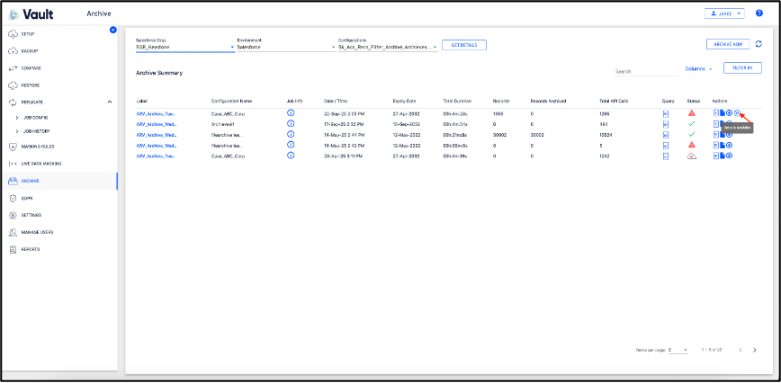Click the Search input field
Screen dimensions: 781x383
[645, 70]
